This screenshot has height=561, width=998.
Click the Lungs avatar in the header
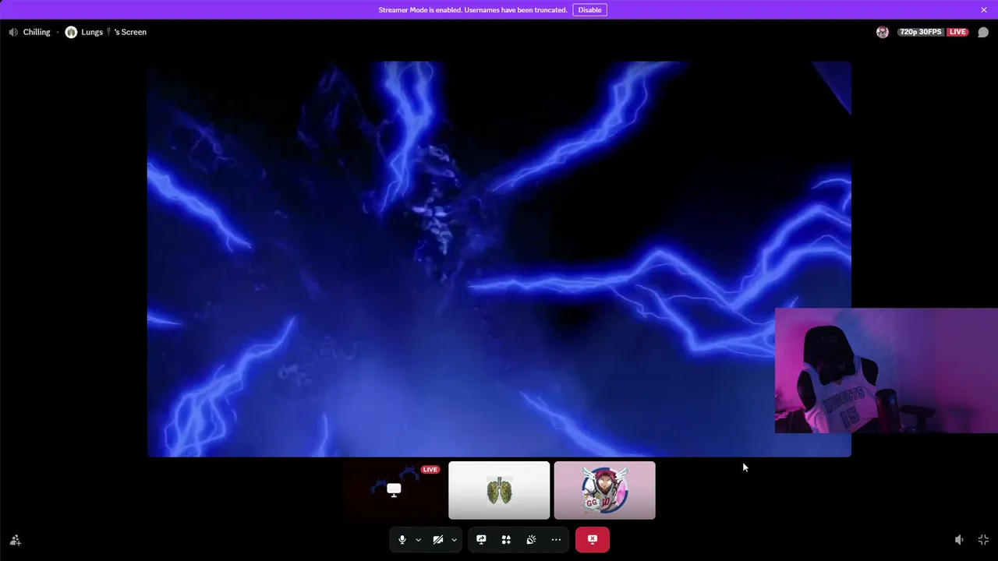(x=71, y=32)
